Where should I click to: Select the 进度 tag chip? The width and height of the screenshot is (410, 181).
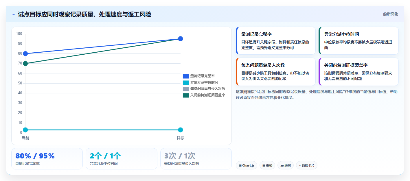pos(286,165)
